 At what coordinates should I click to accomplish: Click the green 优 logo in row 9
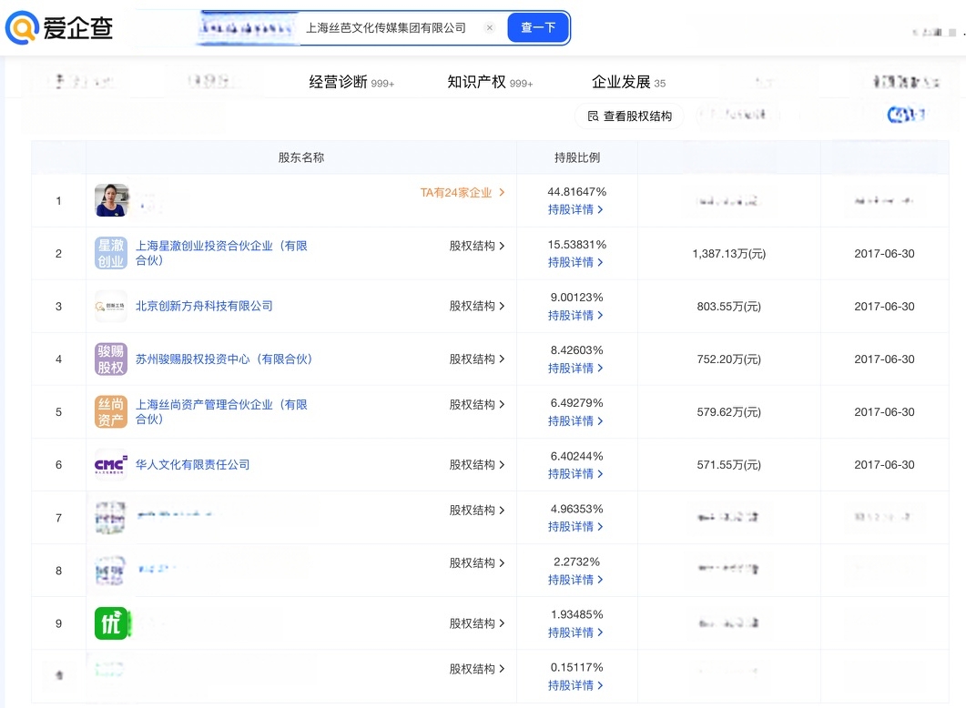[111, 623]
